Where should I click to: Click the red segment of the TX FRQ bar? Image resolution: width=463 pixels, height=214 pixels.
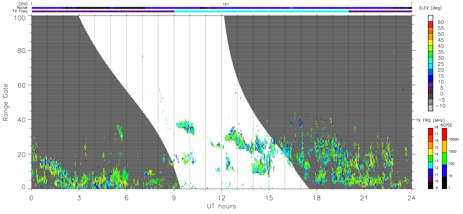(431, 132)
